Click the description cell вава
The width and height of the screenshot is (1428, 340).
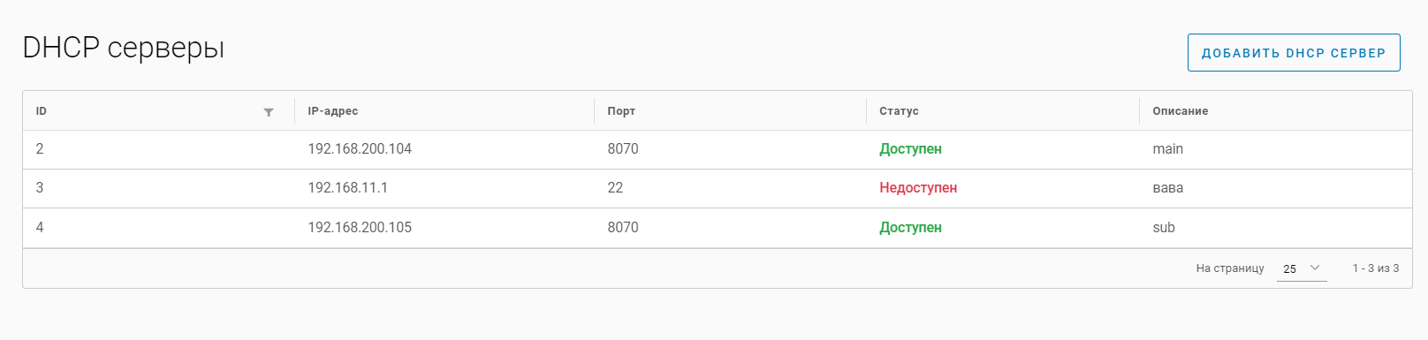1167,188
